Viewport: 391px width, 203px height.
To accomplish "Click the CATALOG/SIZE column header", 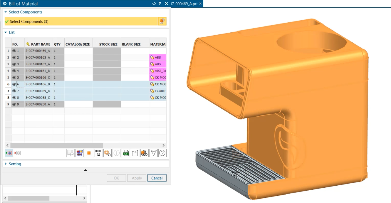I will (x=78, y=44).
